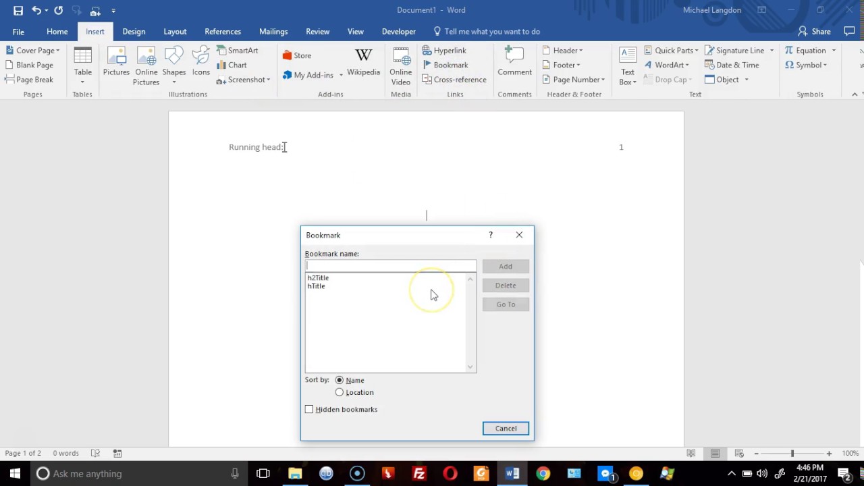The height and width of the screenshot is (486, 864).
Task: Insert a Table from the ribbon
Action: (83, 66)
